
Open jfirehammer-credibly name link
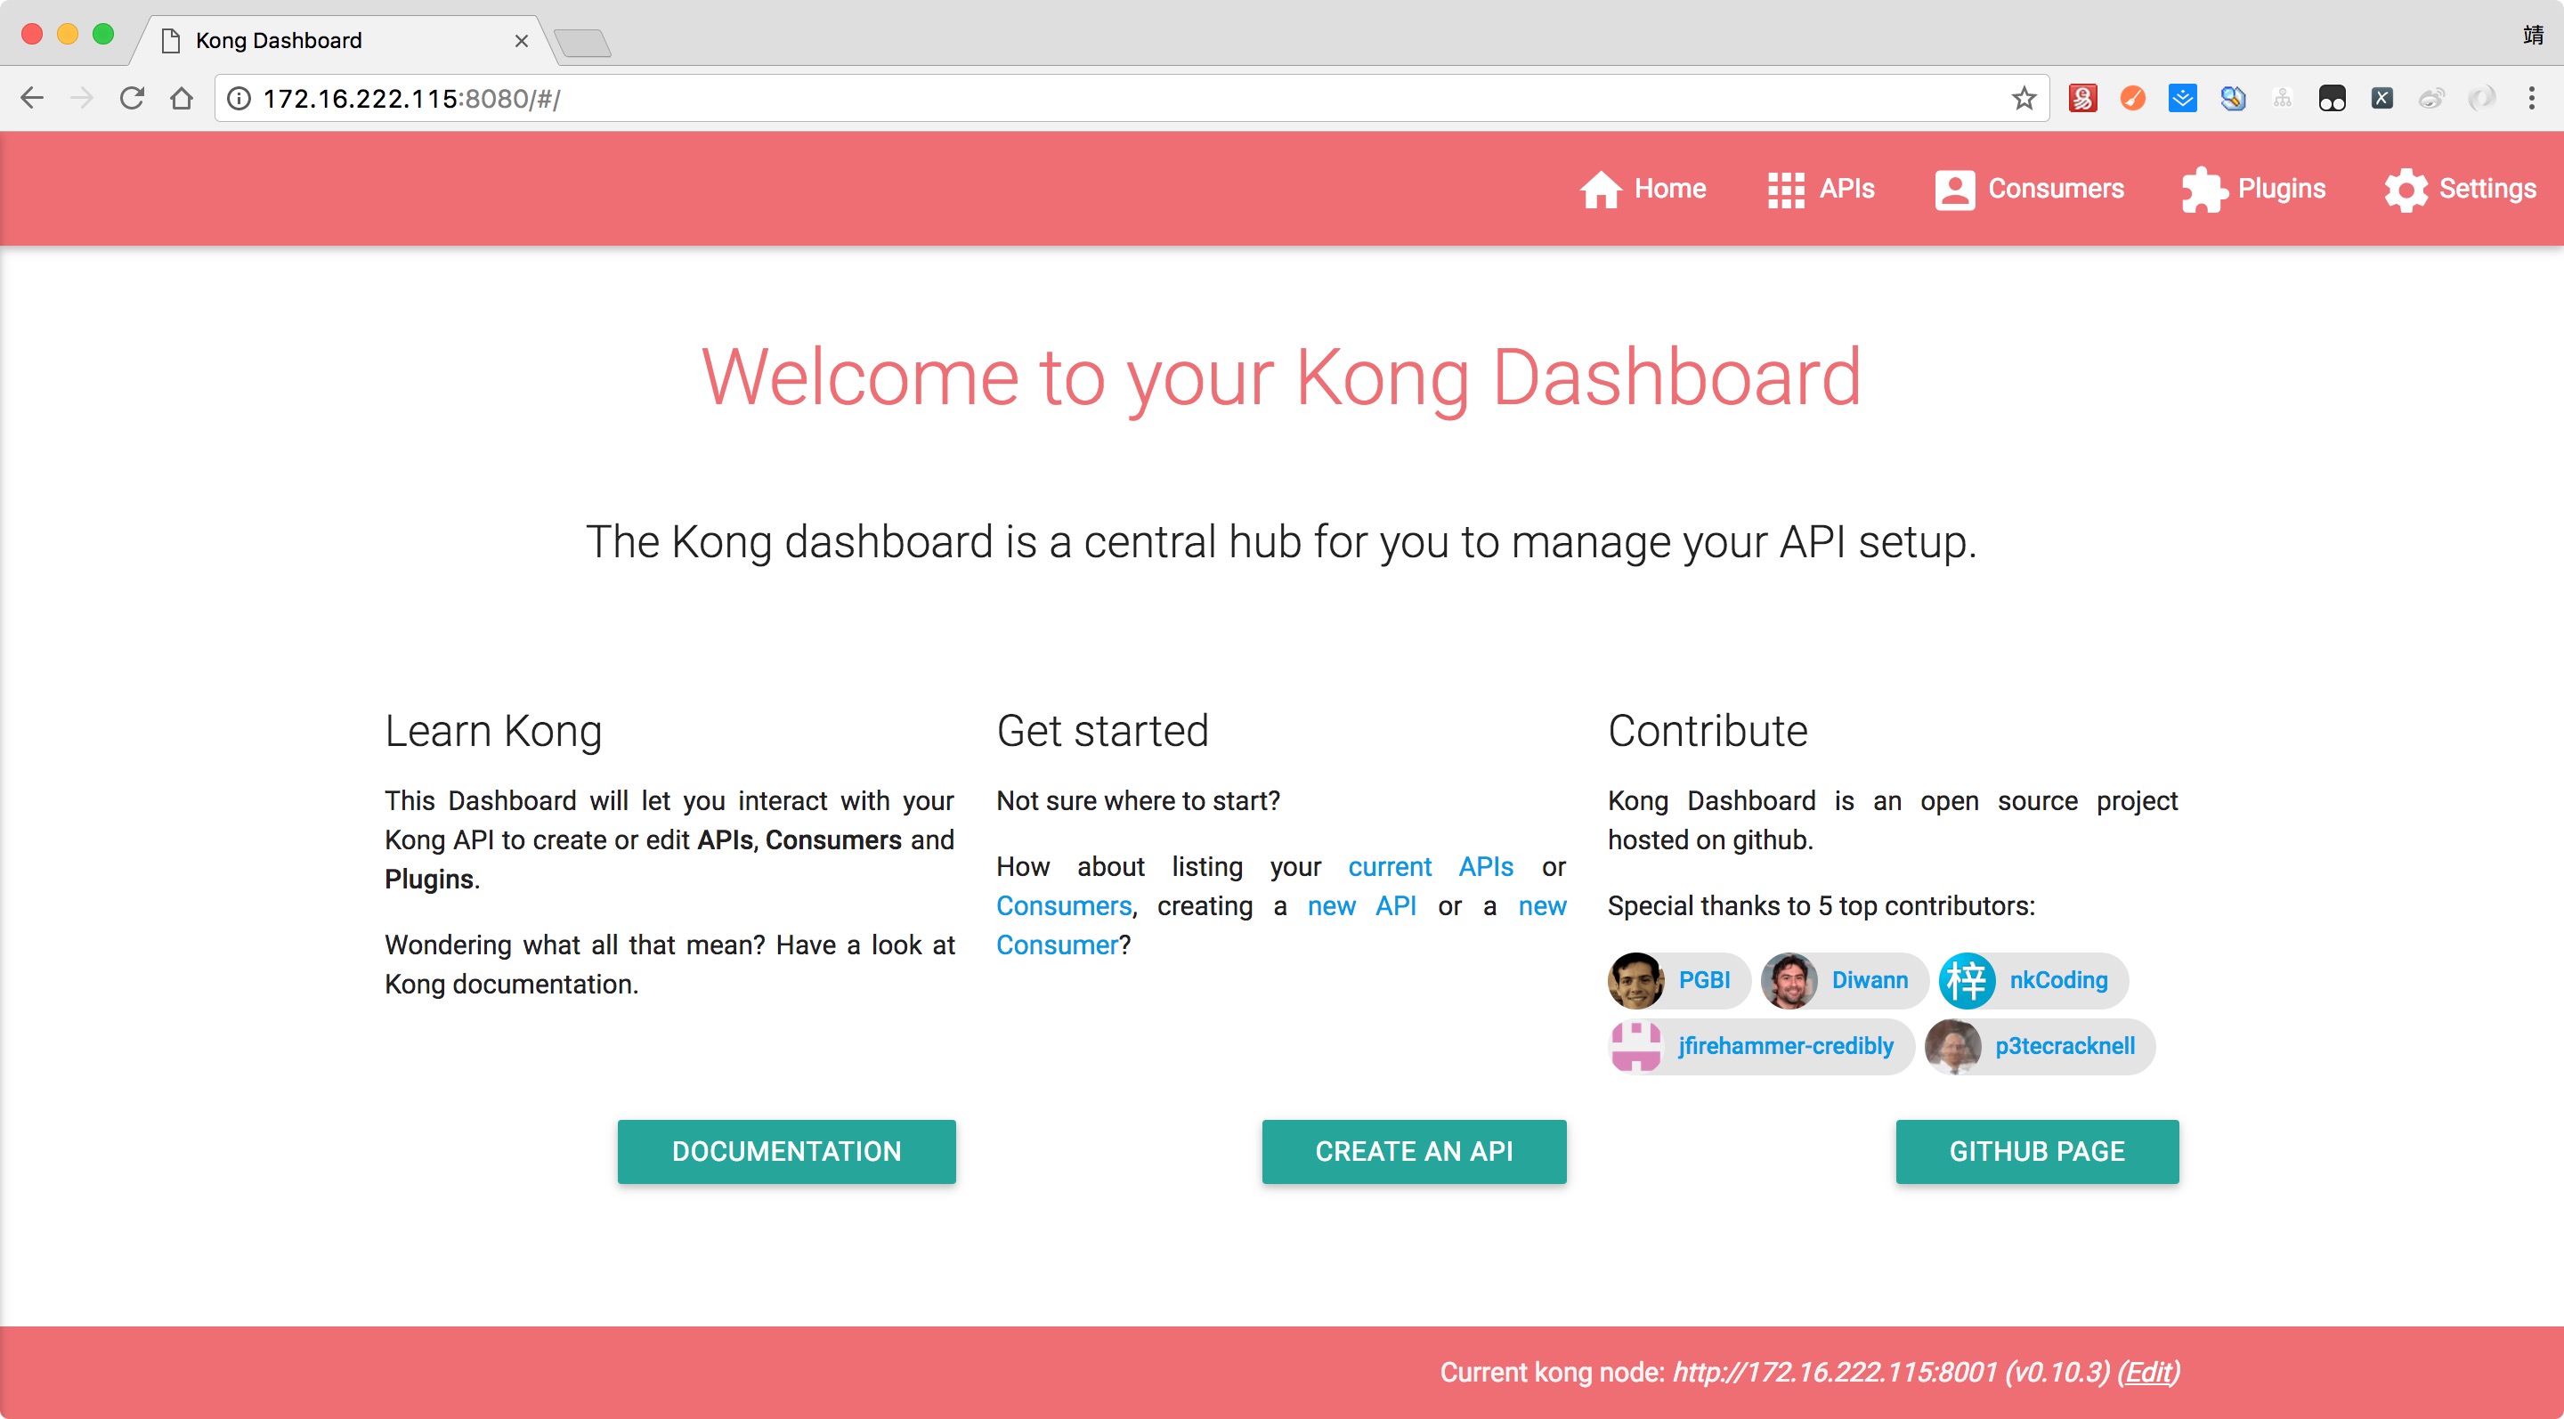tap(1786, 1046)
